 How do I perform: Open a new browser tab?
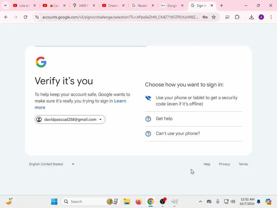point(221,5)
